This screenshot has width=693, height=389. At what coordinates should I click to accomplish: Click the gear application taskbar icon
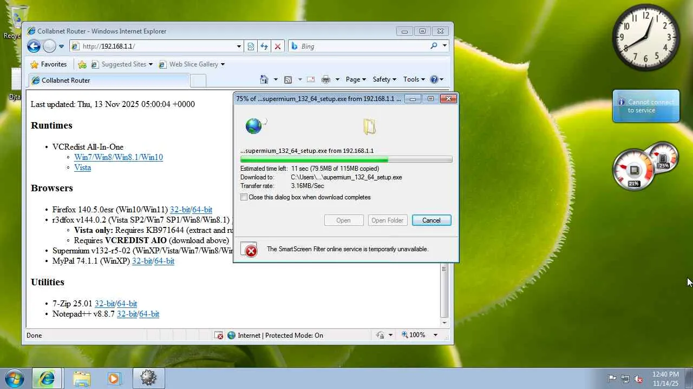point(148,378)
